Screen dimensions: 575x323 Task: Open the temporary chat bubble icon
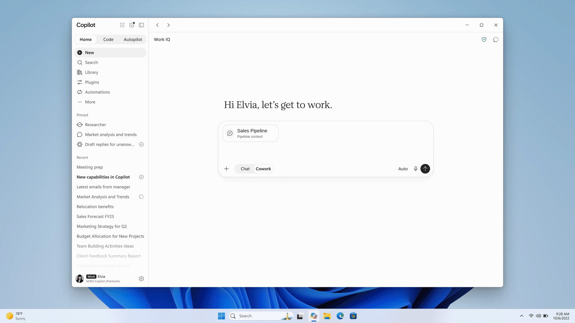click(496, 39)
